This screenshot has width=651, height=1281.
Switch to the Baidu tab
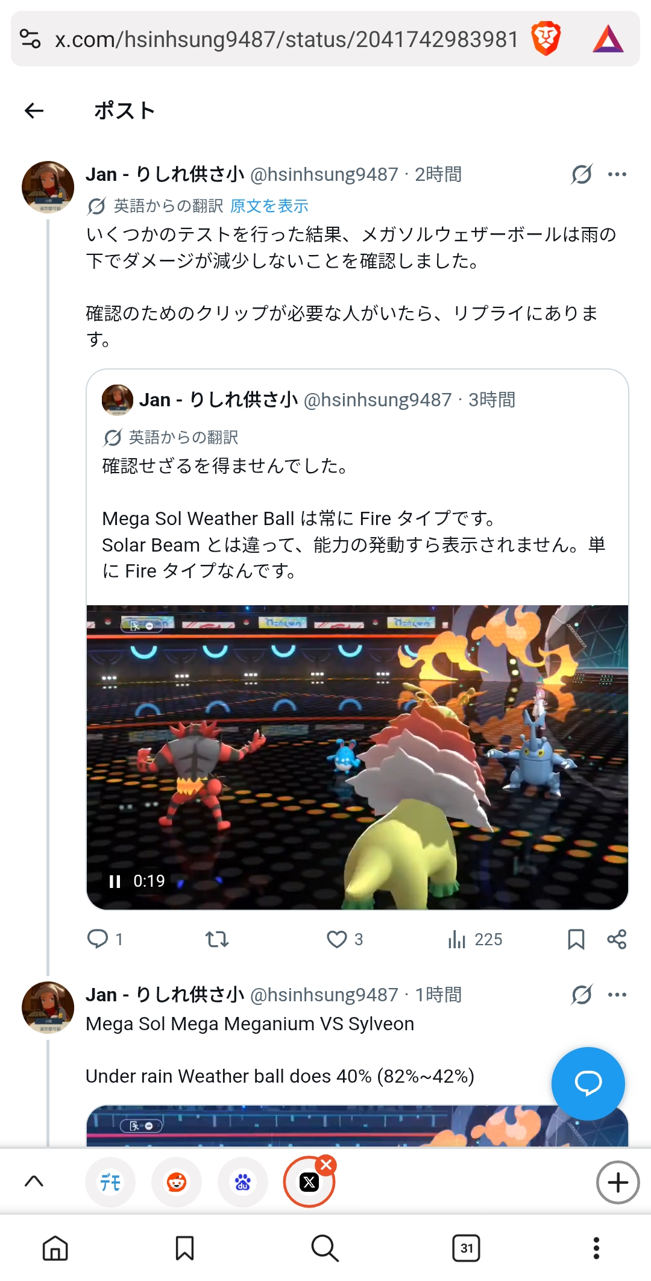(243, 1182)
